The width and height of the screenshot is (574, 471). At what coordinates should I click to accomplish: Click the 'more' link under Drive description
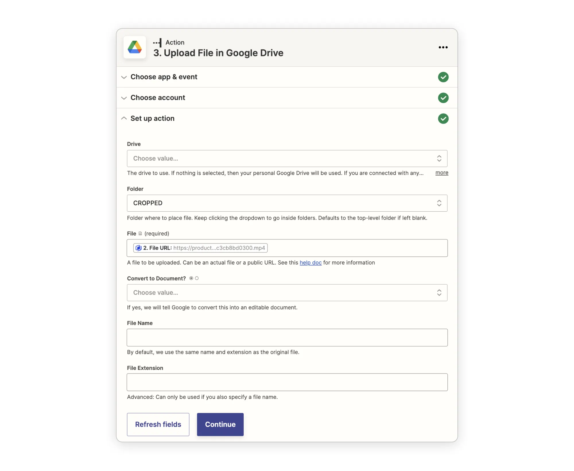pos(441,173)
